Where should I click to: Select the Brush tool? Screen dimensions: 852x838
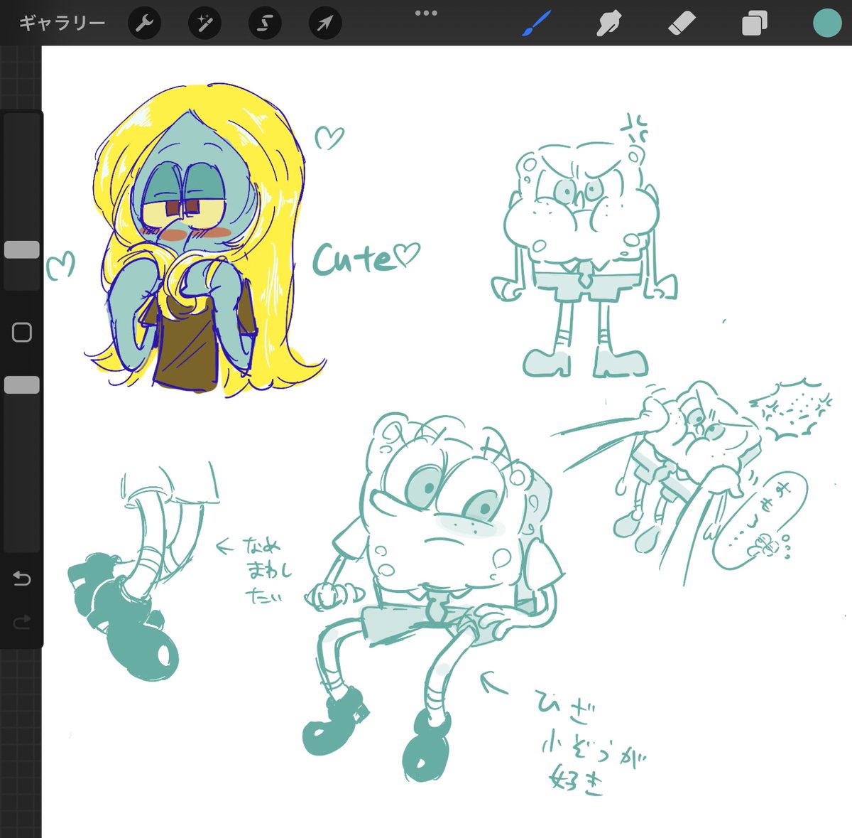tap(537, 23)
